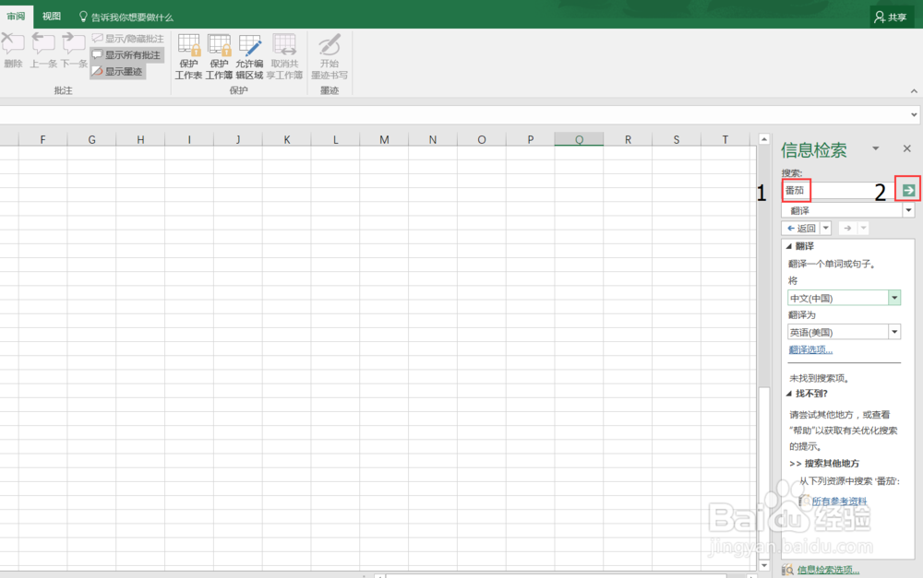Screen dimensions: 923x578
Task: Click Protect Sheet icon
Action: pyautogui.click(x=188, y=56)
